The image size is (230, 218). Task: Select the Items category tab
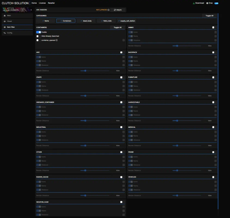pos(46,21)
